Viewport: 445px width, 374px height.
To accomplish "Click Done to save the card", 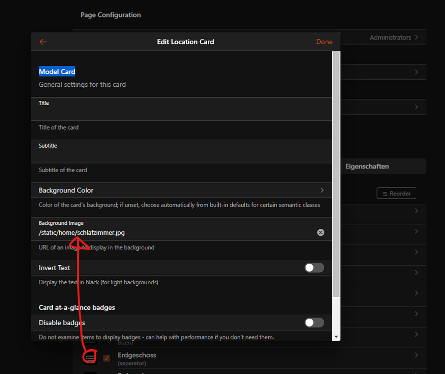I will tap(324, 42).
